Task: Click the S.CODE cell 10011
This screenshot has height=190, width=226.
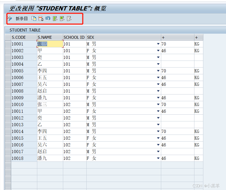Action: tap(24, 111)
